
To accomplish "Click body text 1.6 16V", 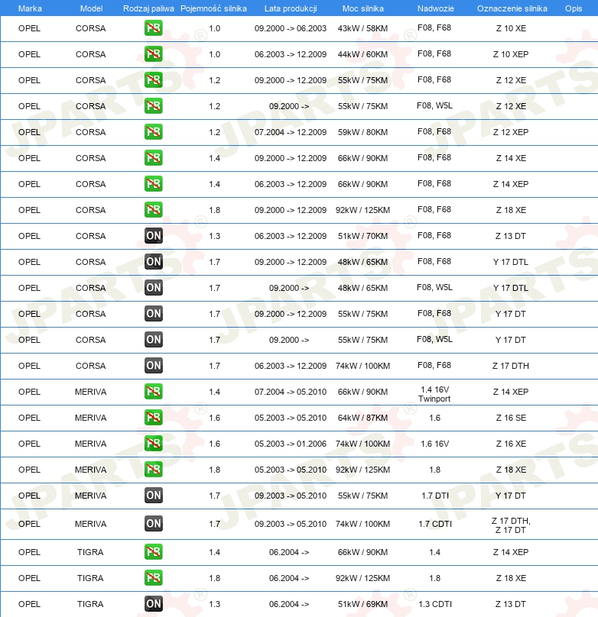I will click(435, 444).
